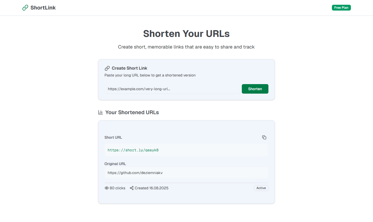Click the ShortLink chain logo icon
Viewport: 373px width, 222px height.
coord(25,8)
